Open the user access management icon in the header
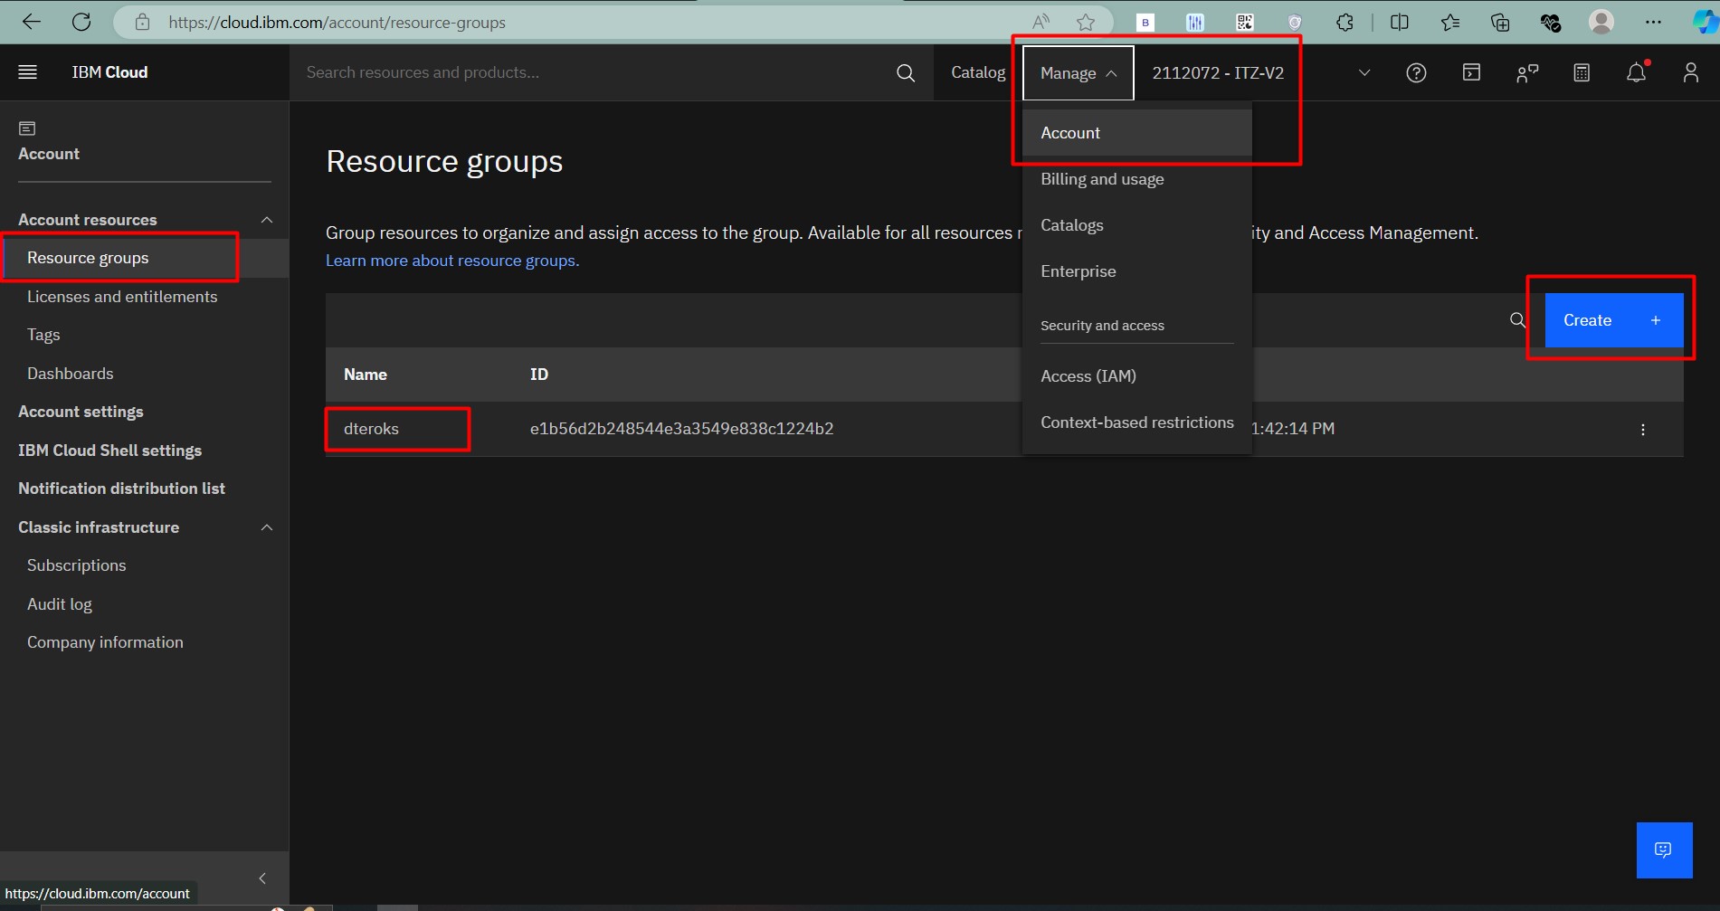This screenshot has height=911, width=1720. click(x=1526, y=72)
